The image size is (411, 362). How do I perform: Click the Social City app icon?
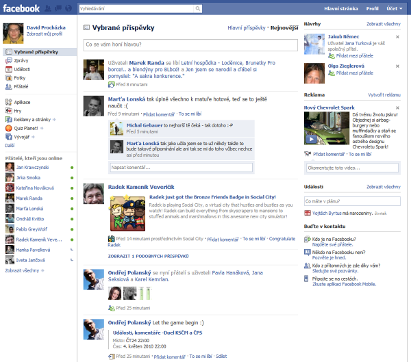point(111,239)
